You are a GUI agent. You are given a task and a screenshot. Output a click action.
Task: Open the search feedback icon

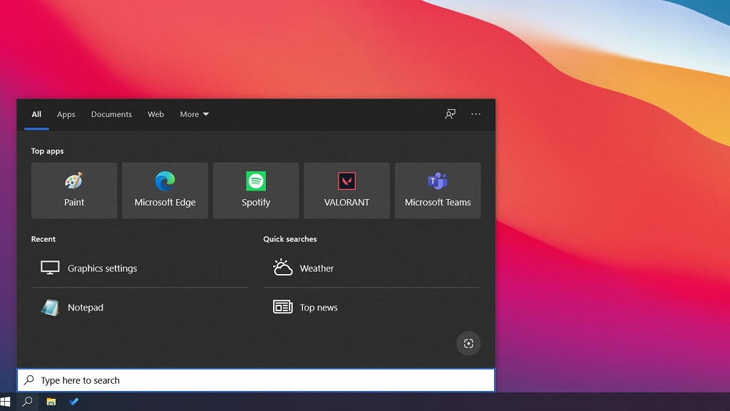tap(451, 113)
